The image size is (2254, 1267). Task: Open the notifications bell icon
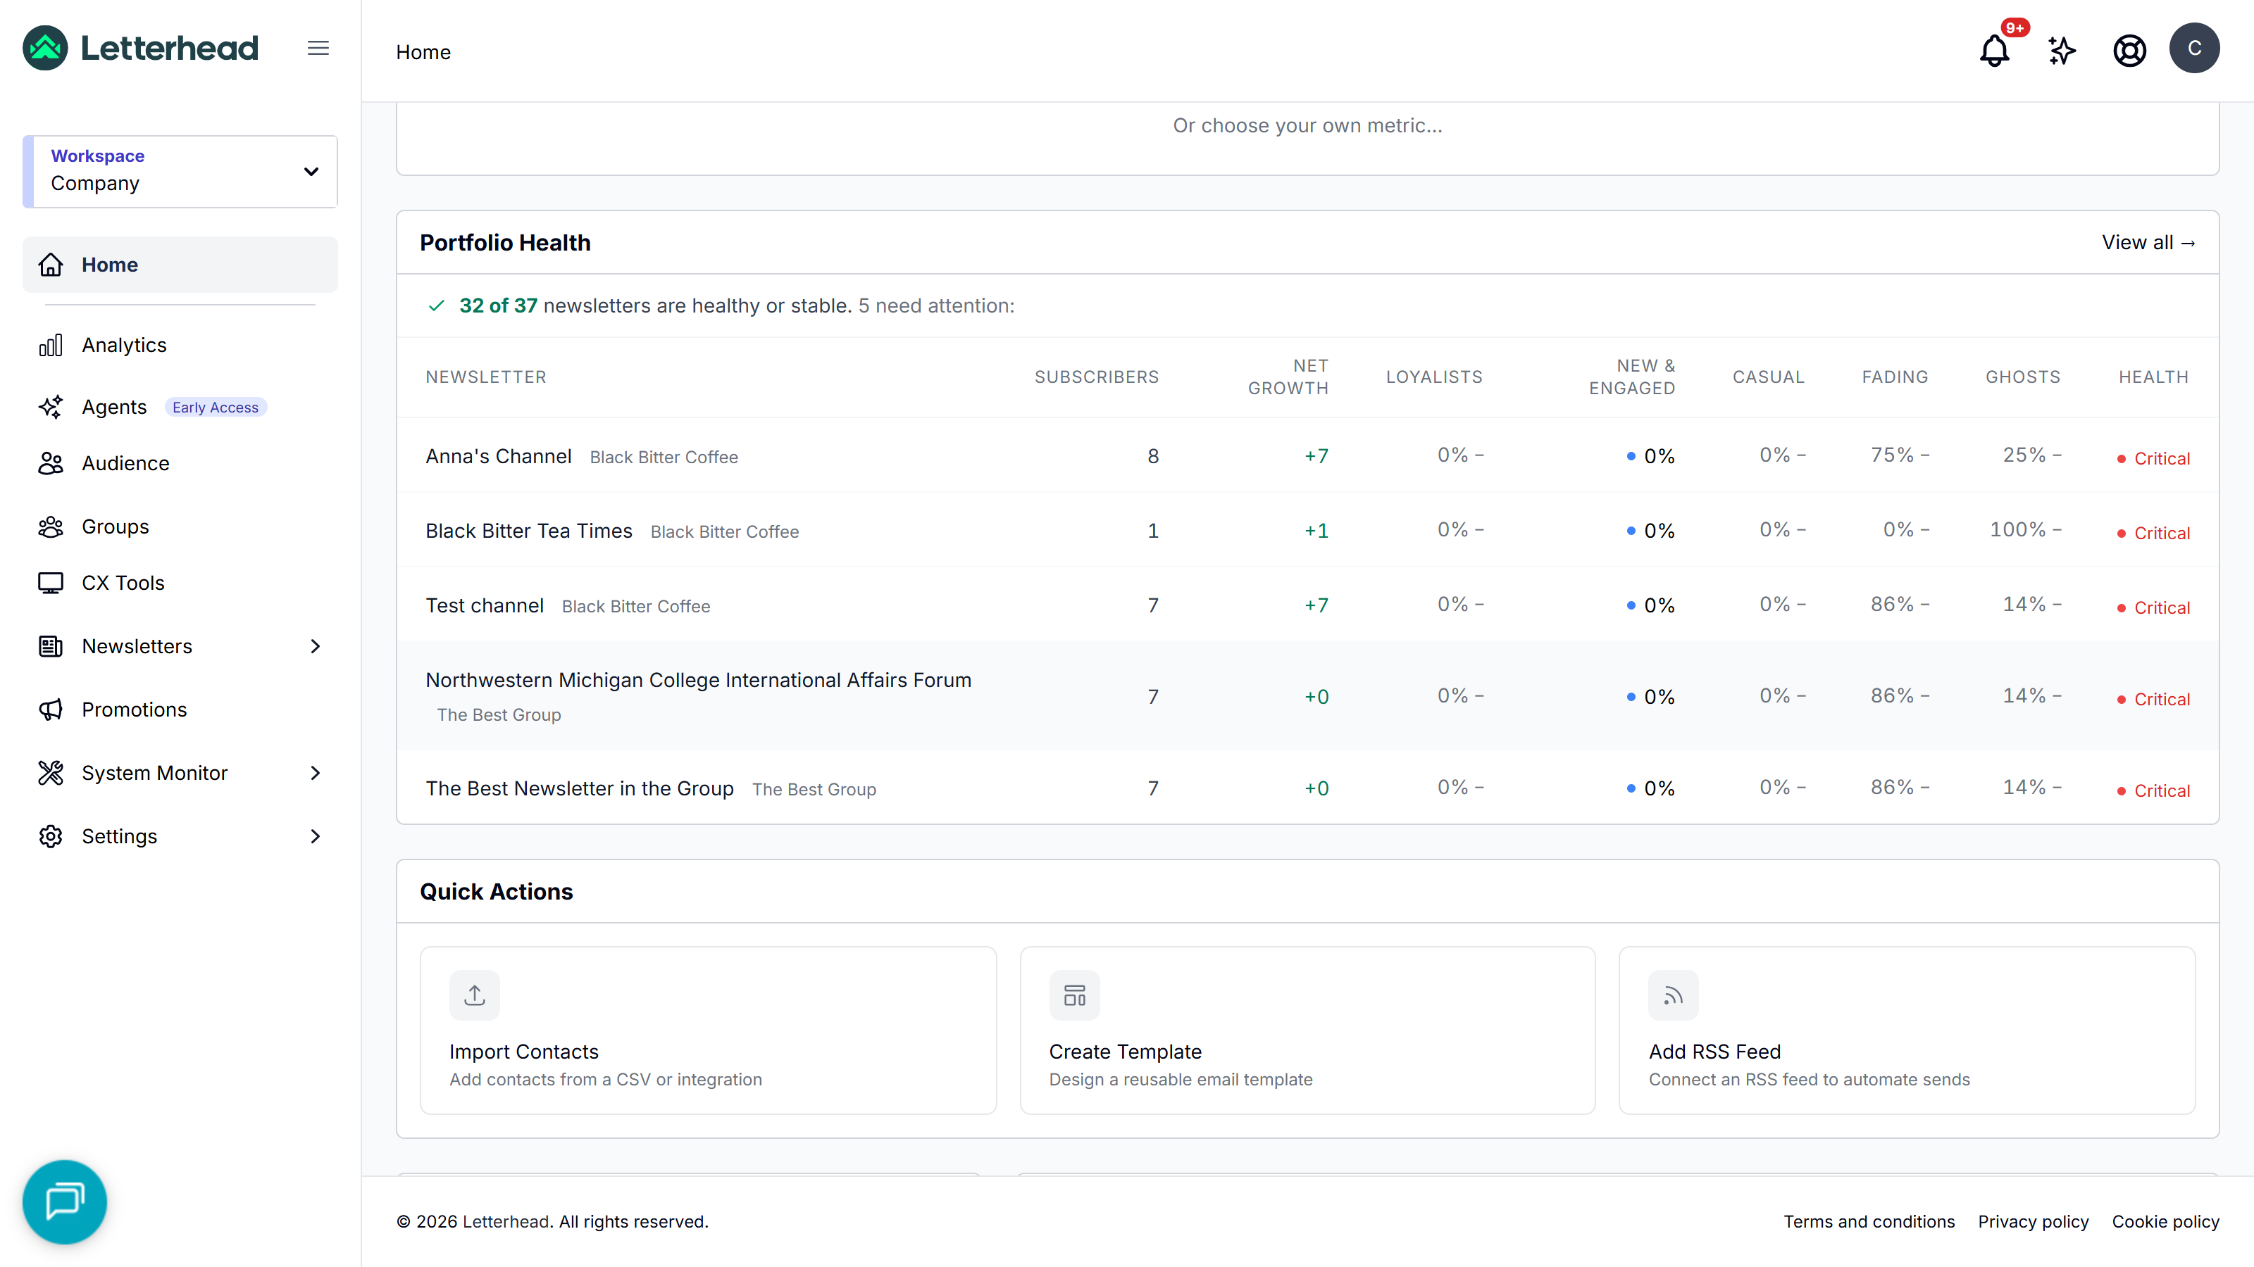pyautogui.click(x=1994, y=51)
